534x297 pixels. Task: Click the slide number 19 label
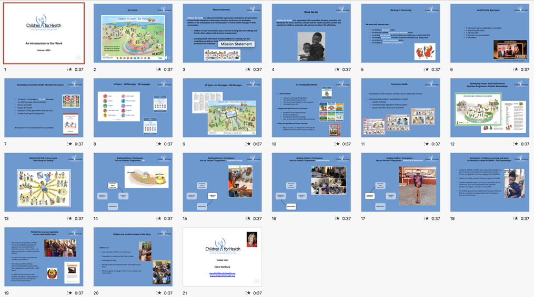[6, 293]
